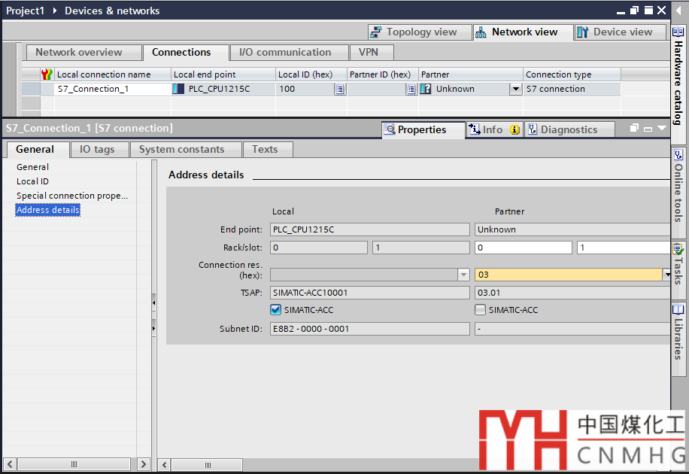Open the Libraries side panel

(x=678, y=330)
